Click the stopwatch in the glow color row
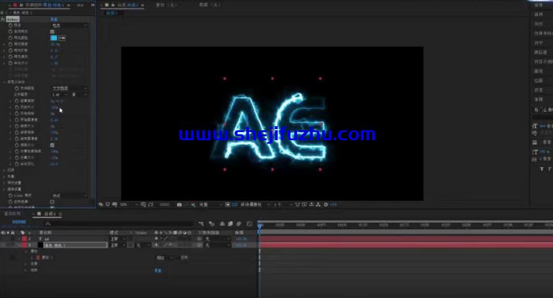 pyautogui.click(x=10, y=38)
